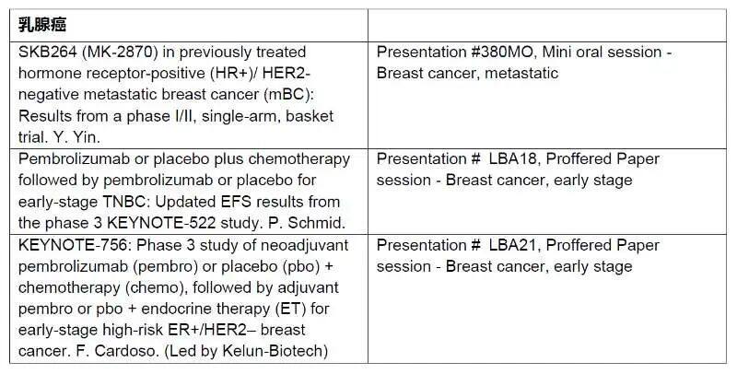Screen dimensions: 737x374
Task: Click the "(Led by Kelun-Biotech)" note
Action: 246,352
